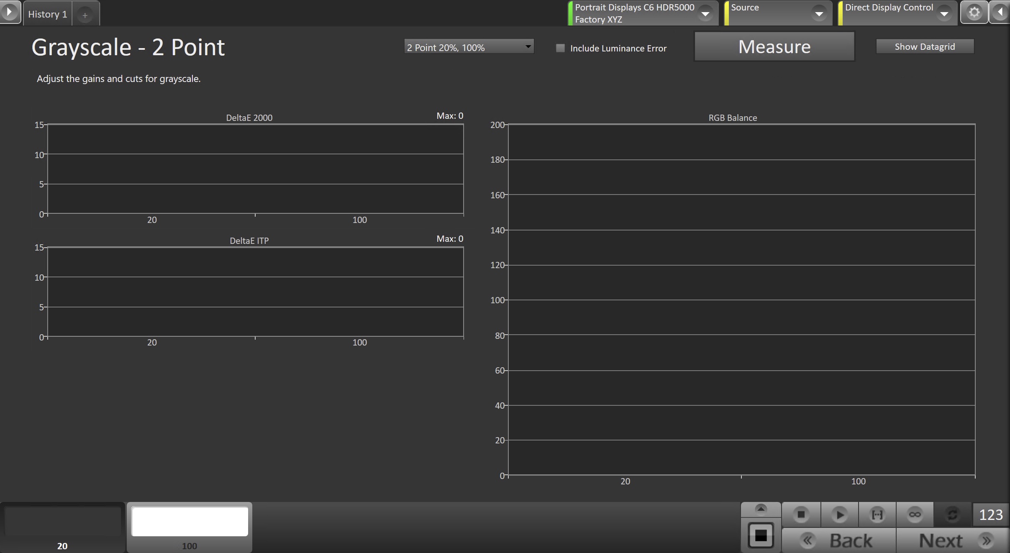Switch to the History 1 tab
Image resolution: width=1010 pixels, height=553 pixels.
click(x=47, y=14)
